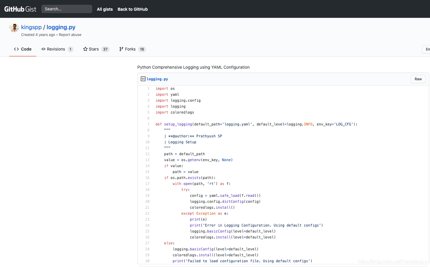Click the gist description text about YAML Configuration
Viewport: 430px width, 267px height.
click(x=193, y=67)
